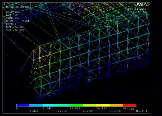Select the SMX =36.187 value
162x116 pixels.
15,30
